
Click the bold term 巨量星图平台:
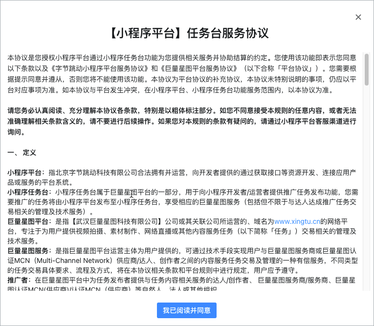point(29,221)
